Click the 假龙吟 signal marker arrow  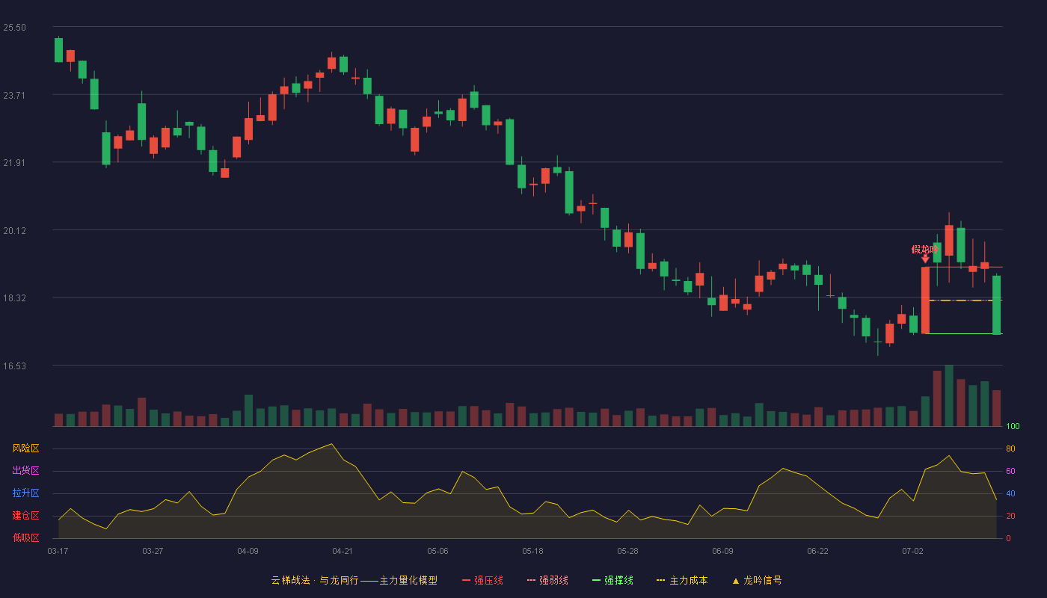[925, 259]
